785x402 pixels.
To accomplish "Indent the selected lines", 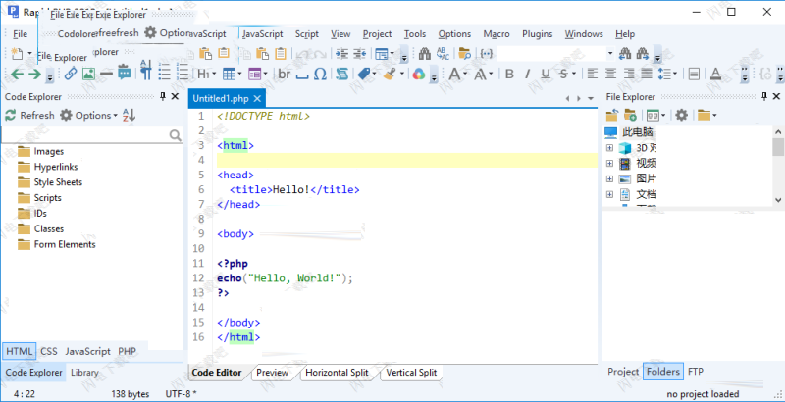I will pos(341,53).
